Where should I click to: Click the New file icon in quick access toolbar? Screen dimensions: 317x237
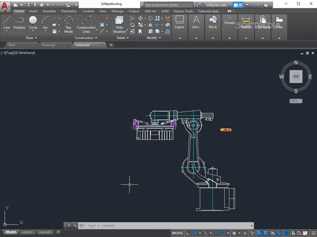click(x=15, y=5)
